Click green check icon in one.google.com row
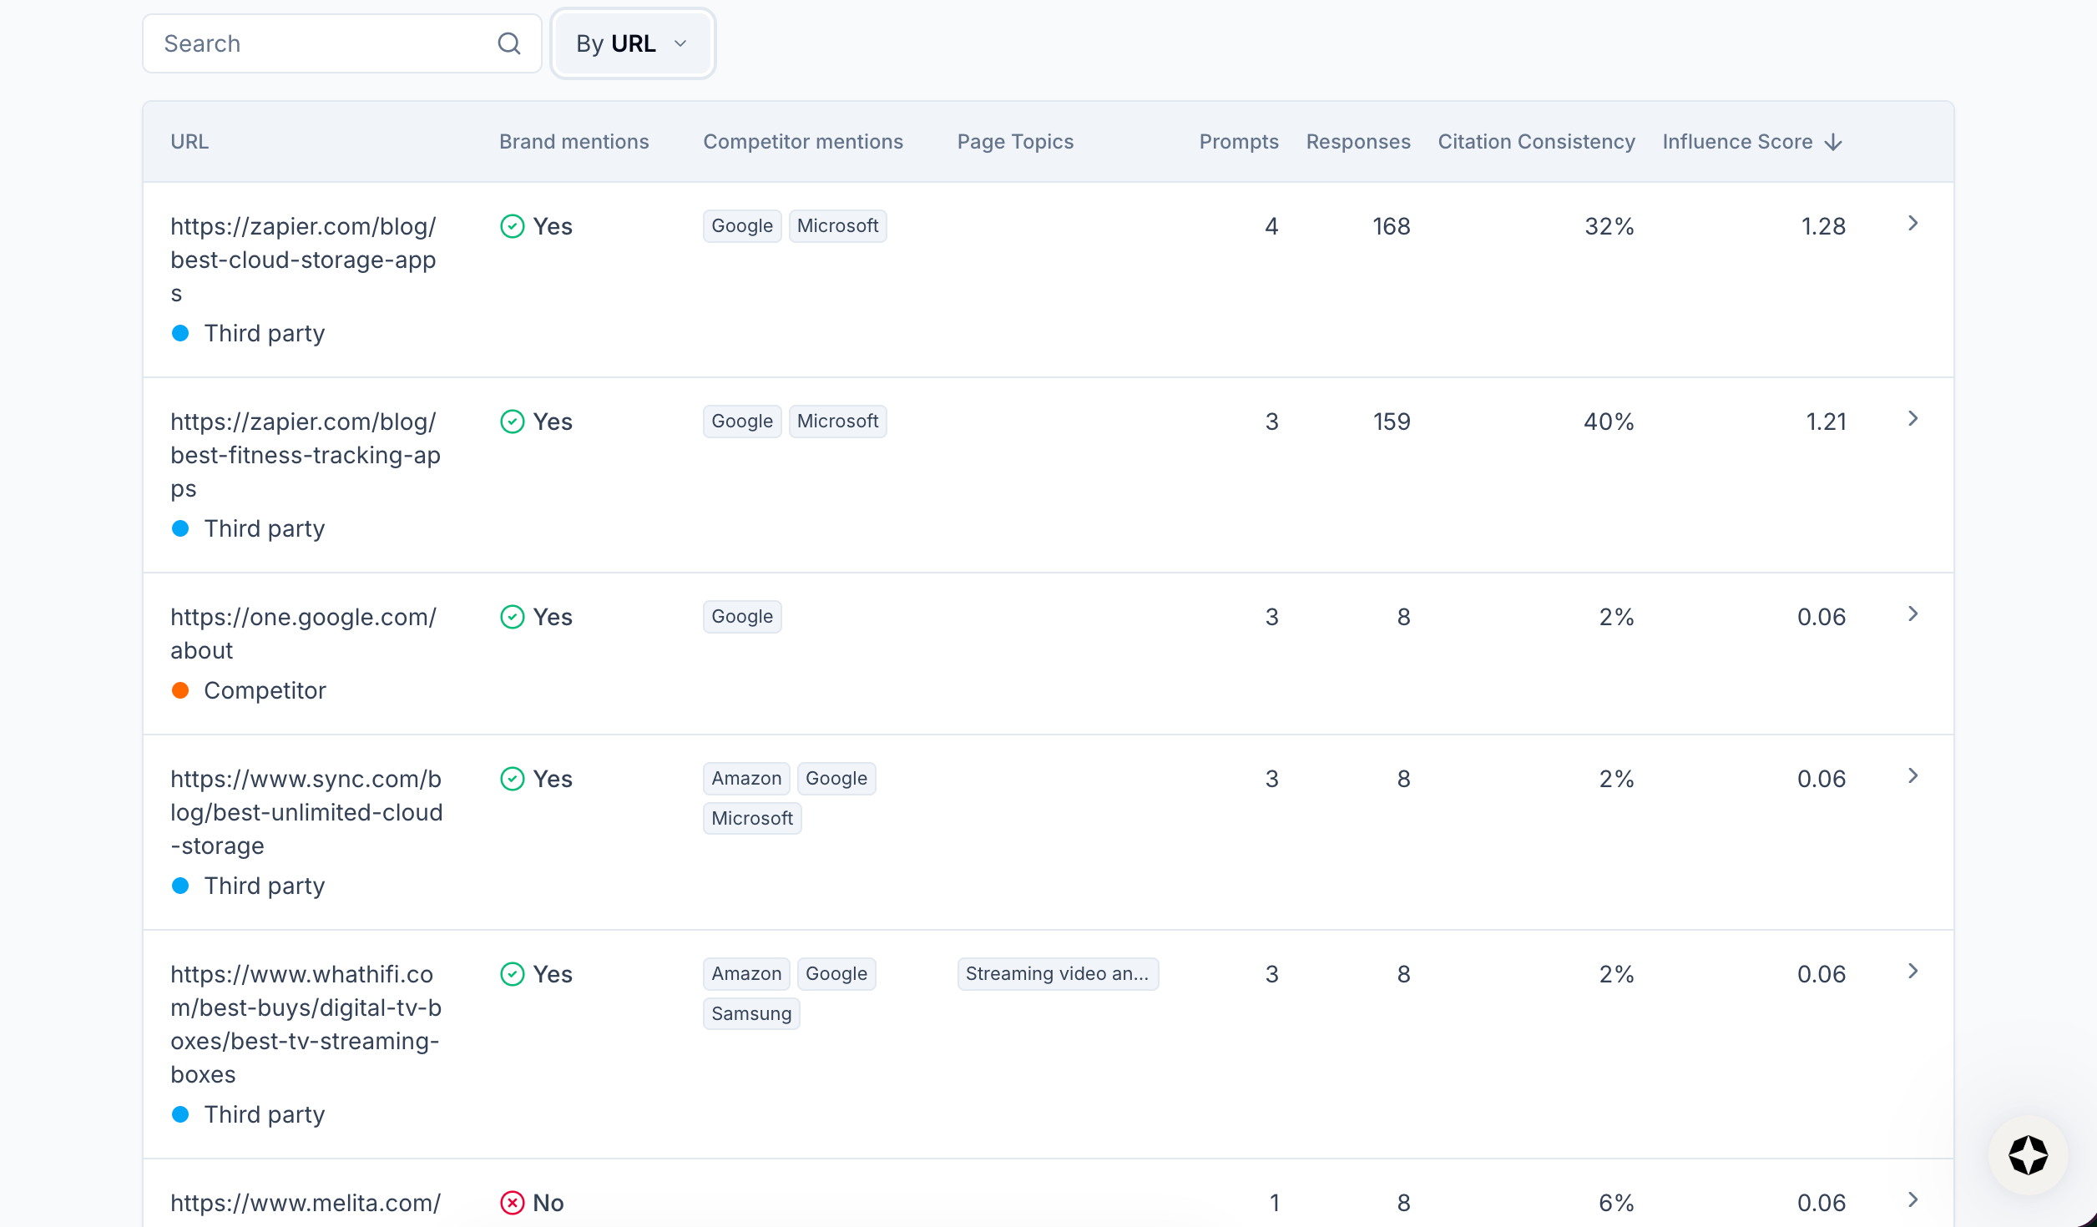 click(512, 617)
